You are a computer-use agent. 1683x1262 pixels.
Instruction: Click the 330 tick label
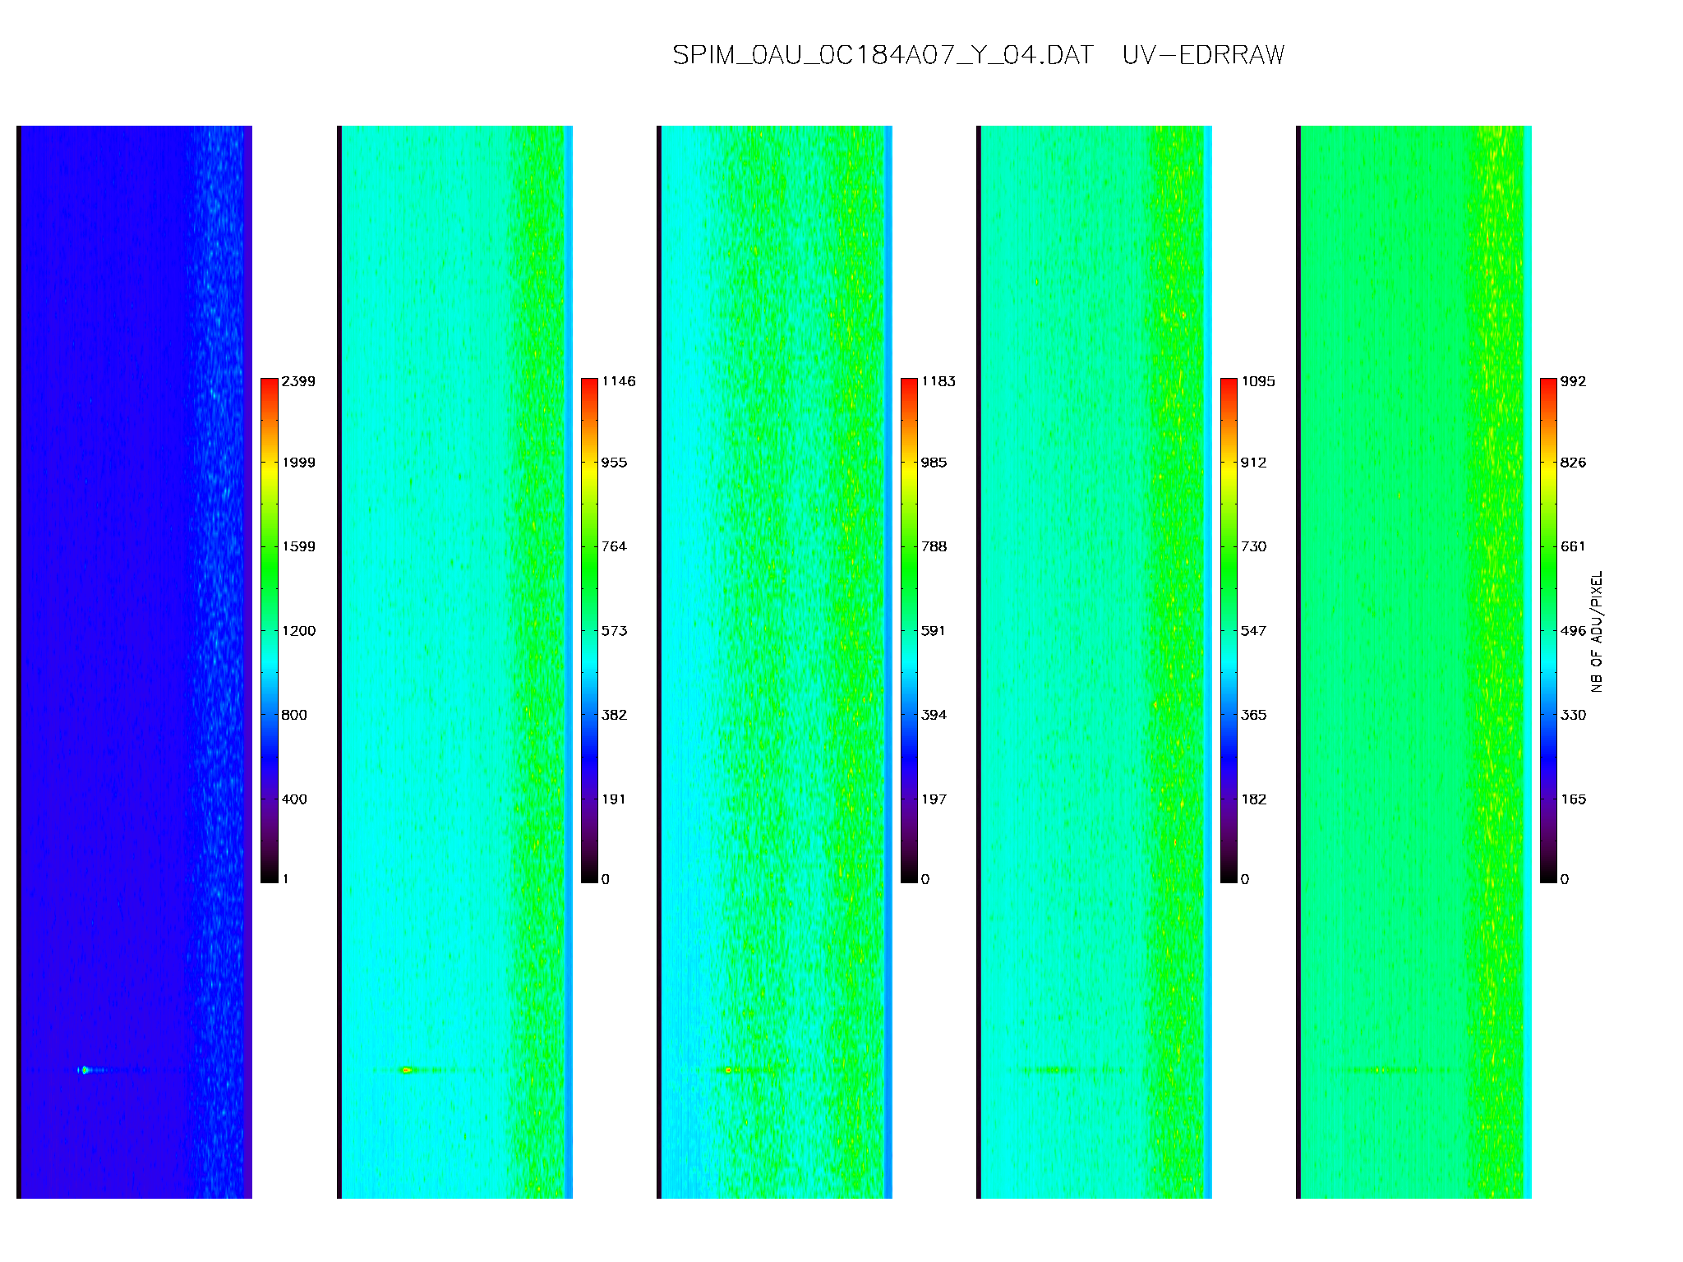(x=1573, y=715)
